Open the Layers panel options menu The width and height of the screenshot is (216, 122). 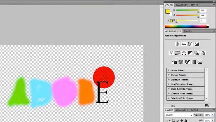coord(213,110)
